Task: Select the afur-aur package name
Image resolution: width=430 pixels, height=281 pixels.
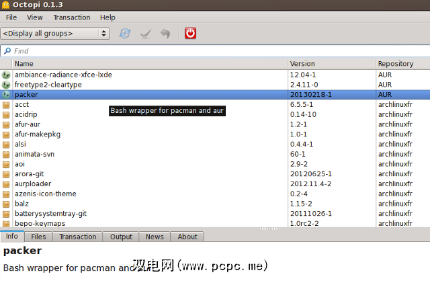Action: coord(28,124)
